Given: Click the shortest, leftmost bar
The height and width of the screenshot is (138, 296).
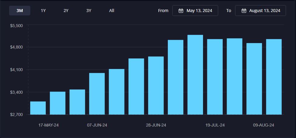Looking at the screenshot, I should (38, 108).
